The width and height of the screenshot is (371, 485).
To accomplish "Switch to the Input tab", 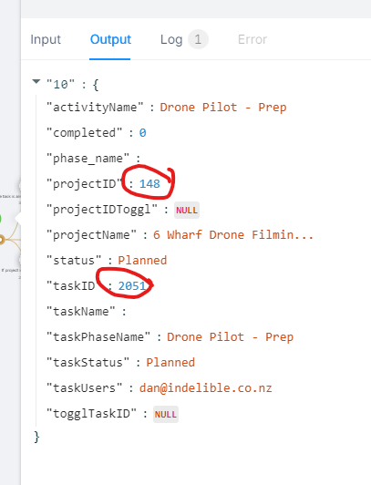I will coord(46,39).
